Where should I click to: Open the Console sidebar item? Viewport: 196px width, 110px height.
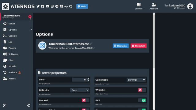[17, 36]
